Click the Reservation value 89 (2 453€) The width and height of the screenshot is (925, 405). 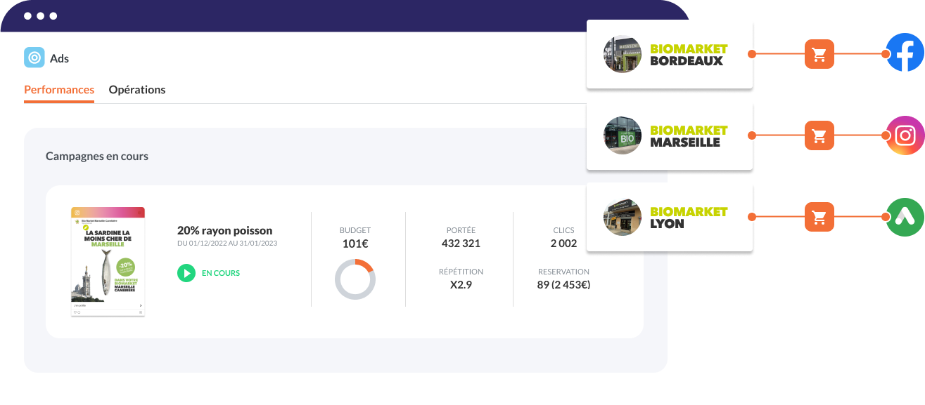click(x=563, y=285)
